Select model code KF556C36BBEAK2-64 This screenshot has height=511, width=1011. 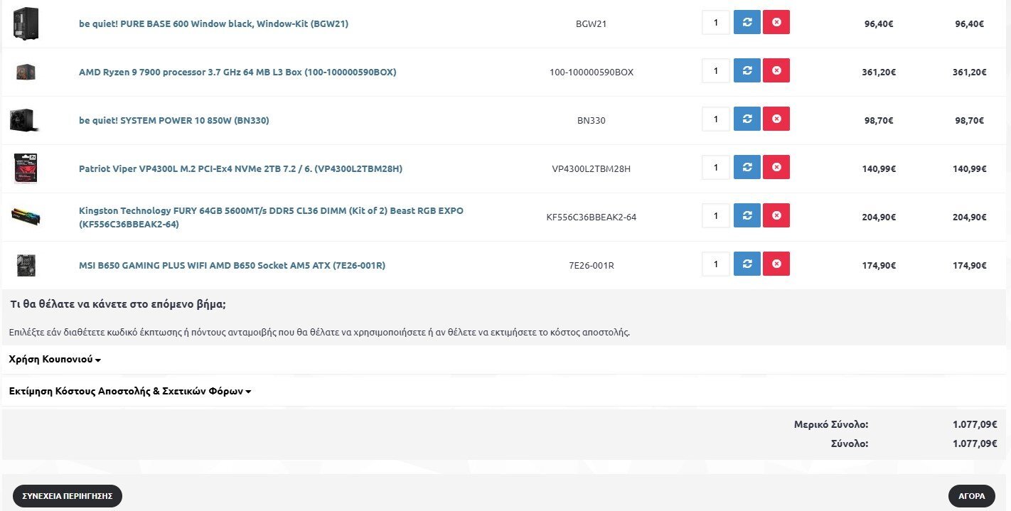pyautogui.click(x=592, y=217)
